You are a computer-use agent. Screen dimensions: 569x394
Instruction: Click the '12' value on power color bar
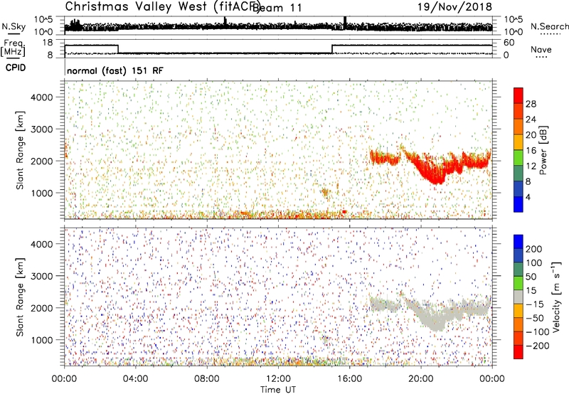coord(531,166)
